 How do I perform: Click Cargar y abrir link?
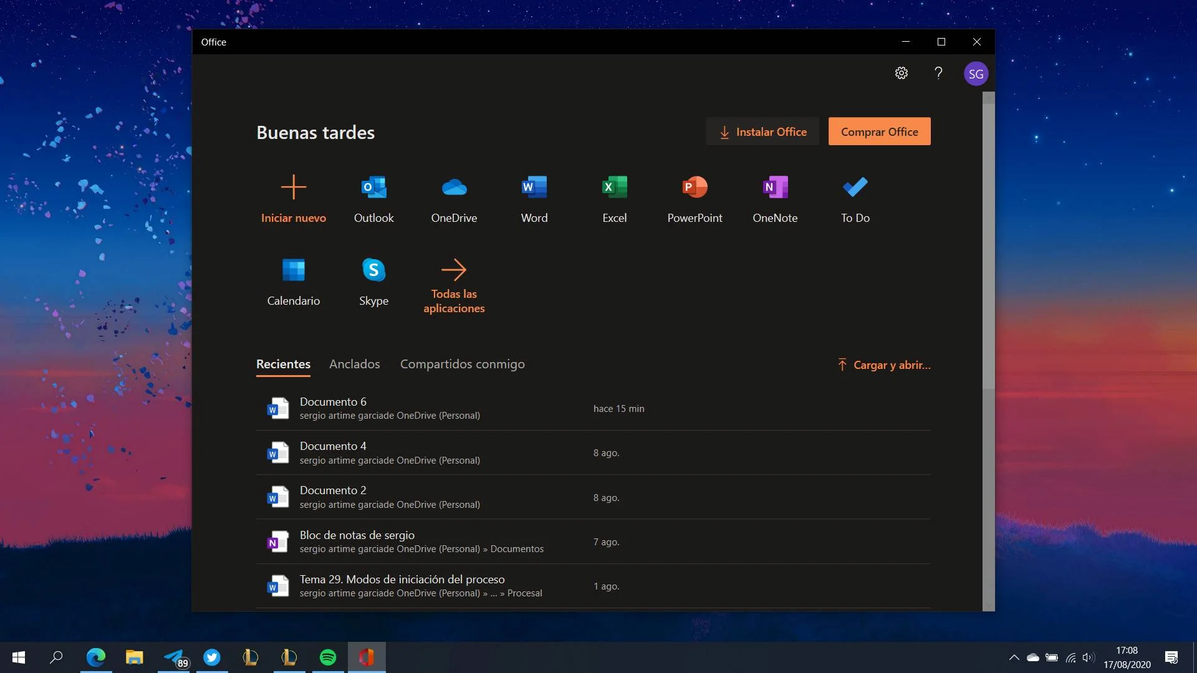[884, 365]
